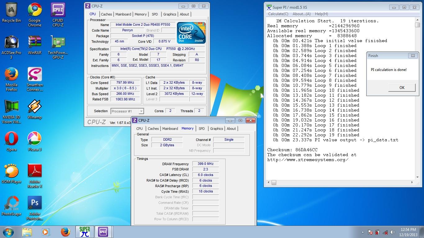Open Windows Explorer from the taskbar
Image resolution: width=424 pixels, height=238 pixels.
click(27, 232)
